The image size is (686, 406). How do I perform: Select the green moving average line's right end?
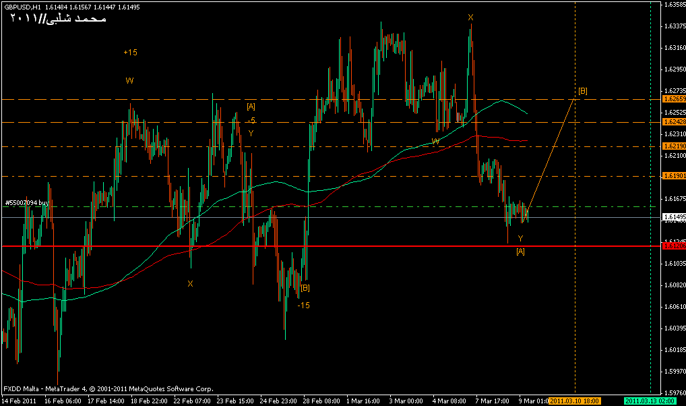(526, 113)
